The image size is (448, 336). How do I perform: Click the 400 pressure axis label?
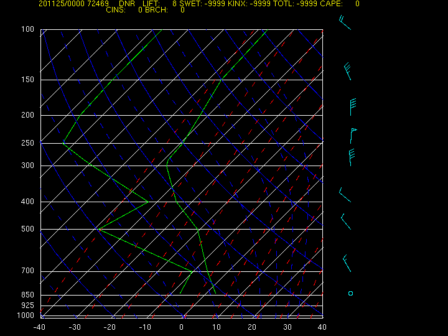[28, 202]
